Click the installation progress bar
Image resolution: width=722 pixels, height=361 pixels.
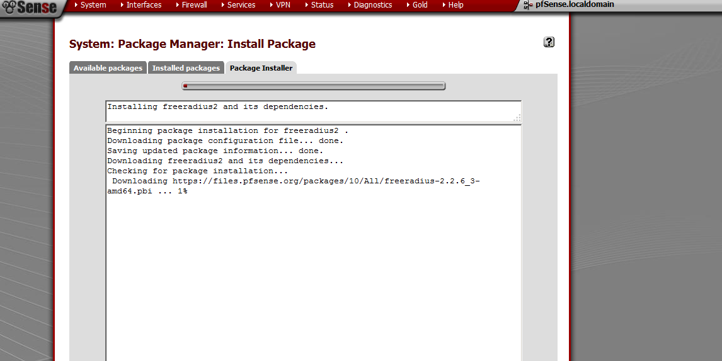click(313, 86)
